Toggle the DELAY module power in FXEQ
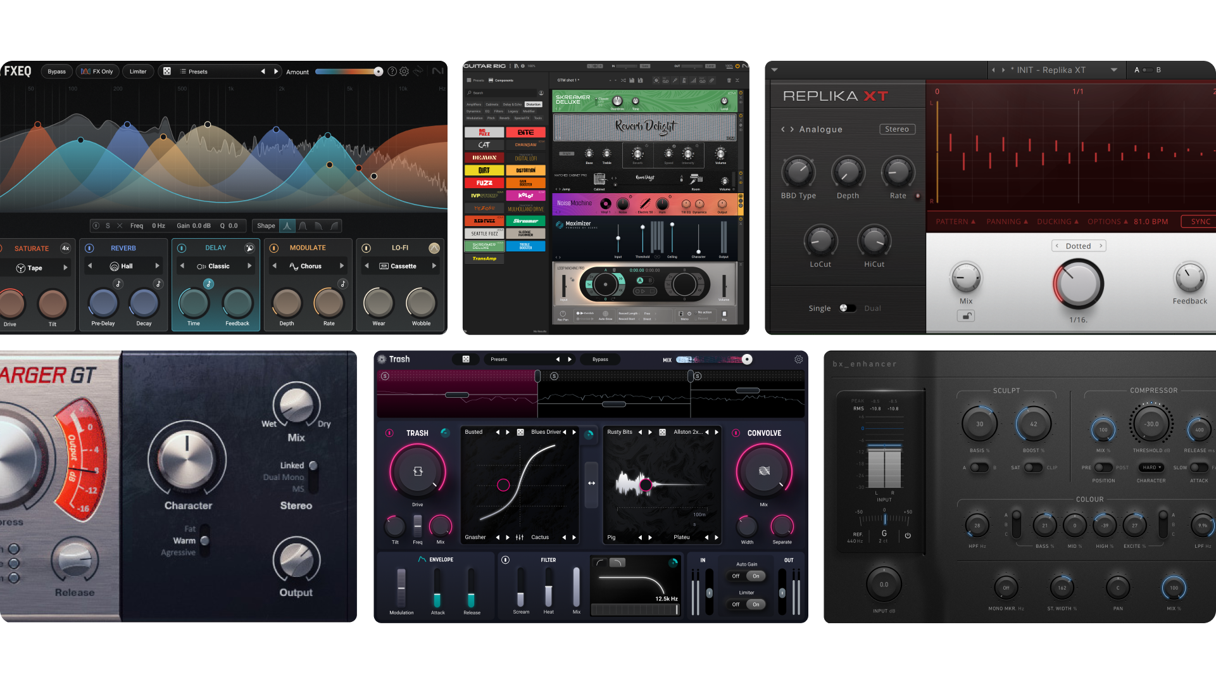This screenshot has height=684, width=1216. click(x=182, y=248)
